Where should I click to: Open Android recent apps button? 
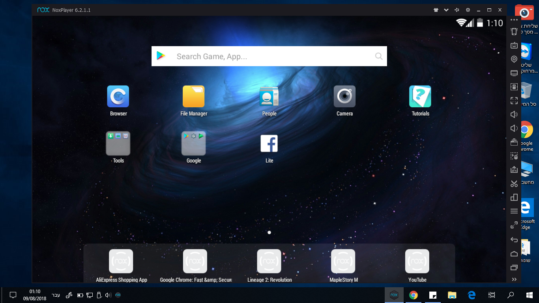point(514,267)
